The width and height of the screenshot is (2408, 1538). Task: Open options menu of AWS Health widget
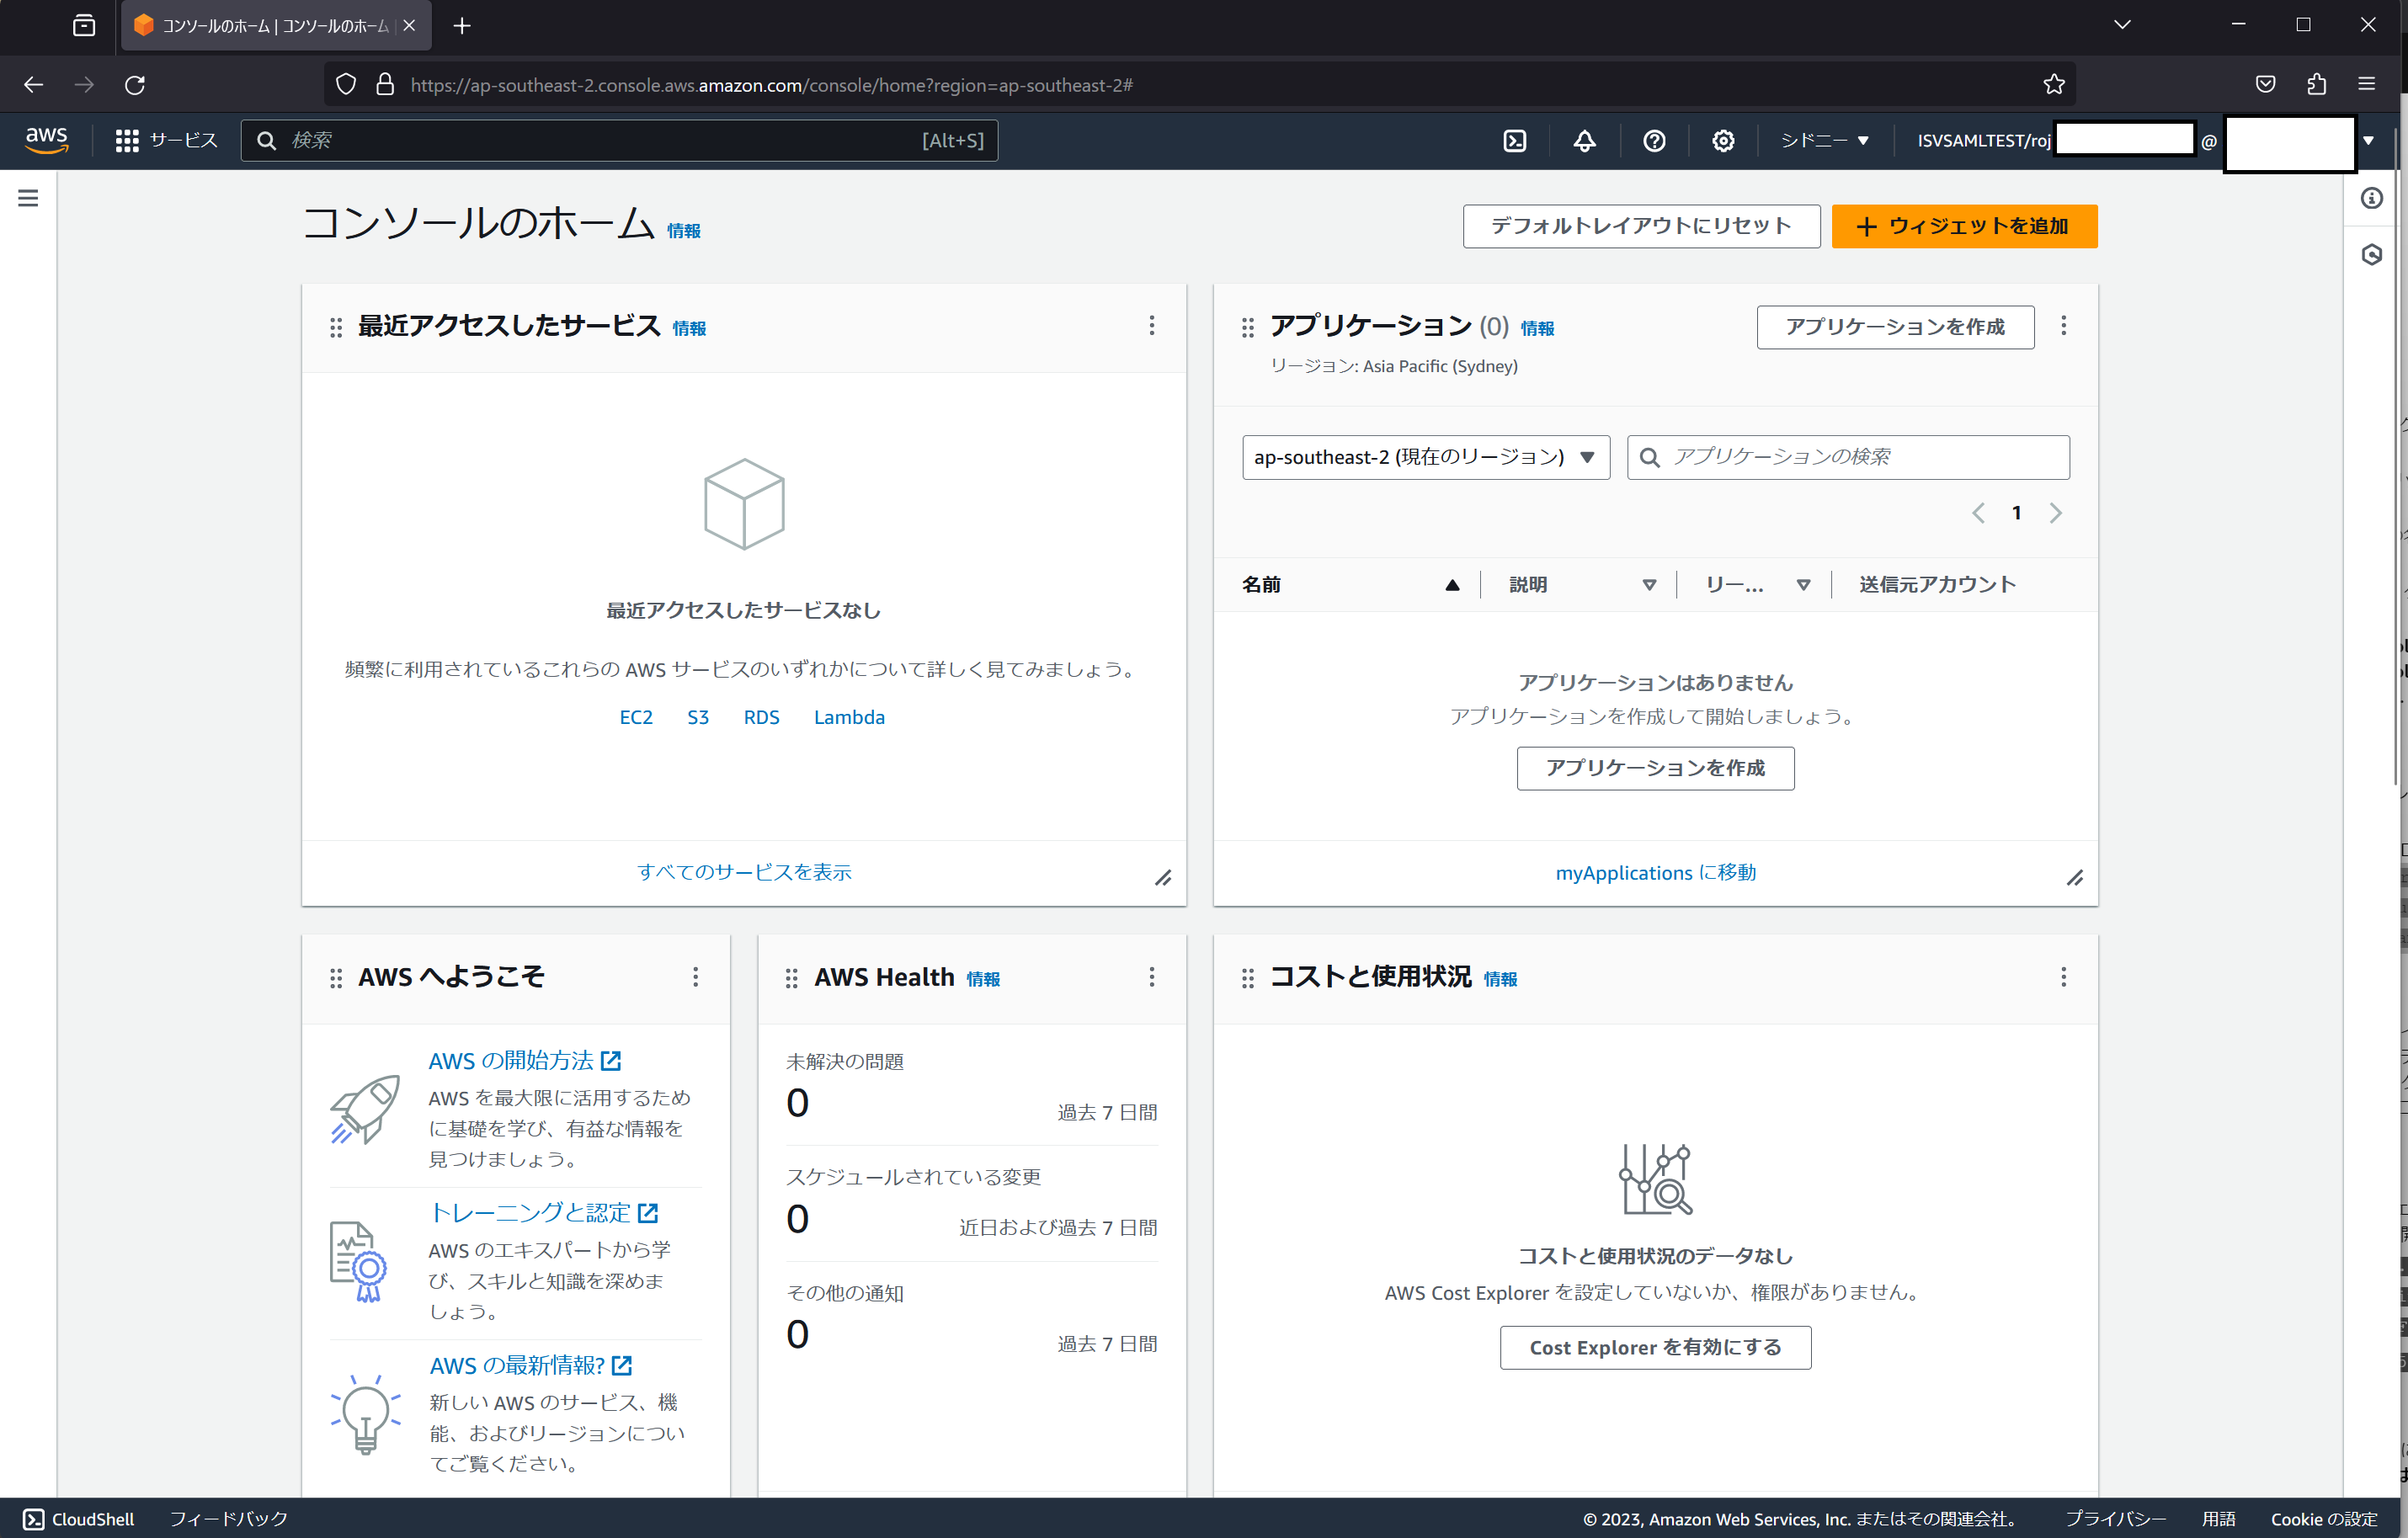pos(1151,977)
